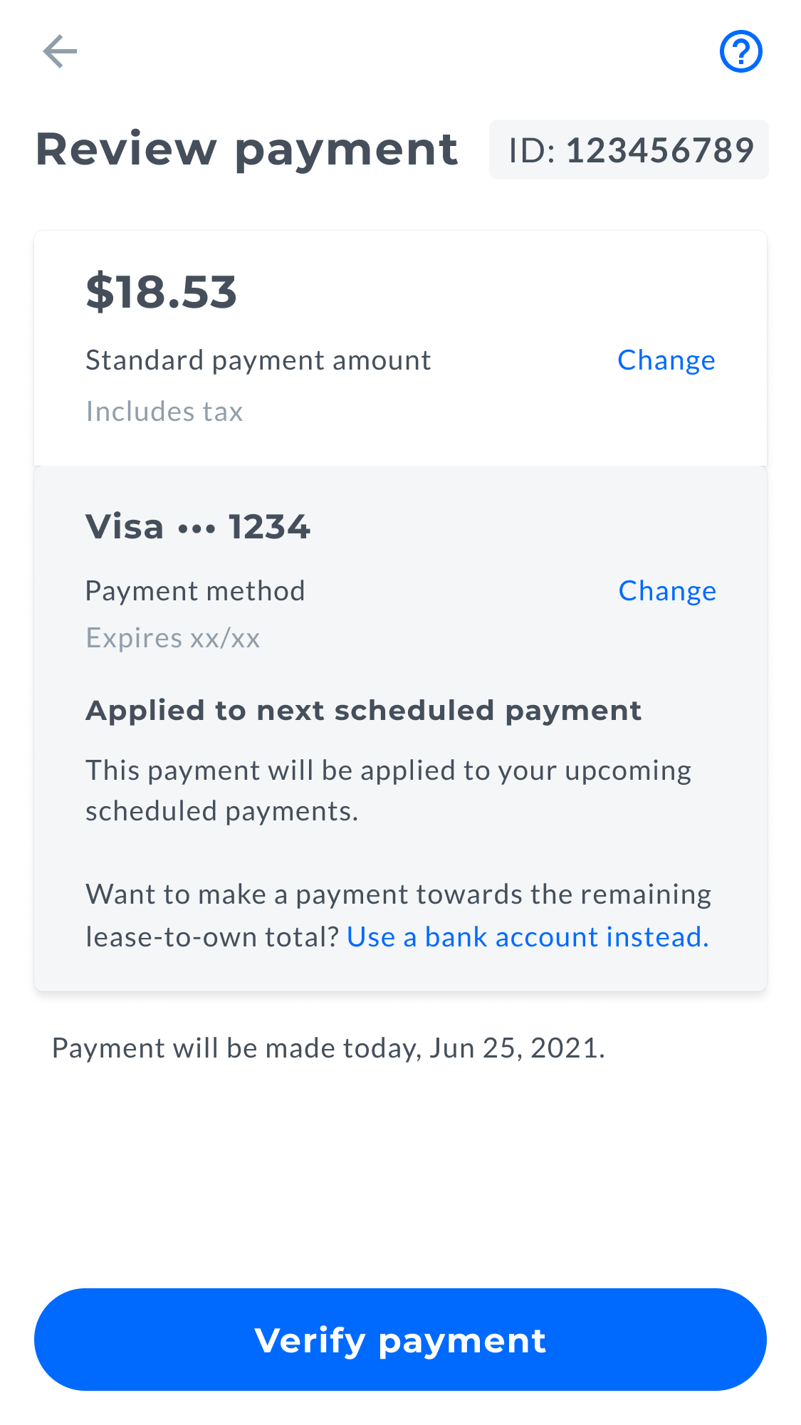Tap the Visa ••• 1234 card label
Image resolution: width=801 pixels, height=1425 pixels.
(x=198, y=527)
